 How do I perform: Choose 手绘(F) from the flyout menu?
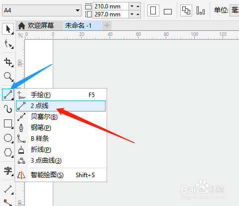61,95
